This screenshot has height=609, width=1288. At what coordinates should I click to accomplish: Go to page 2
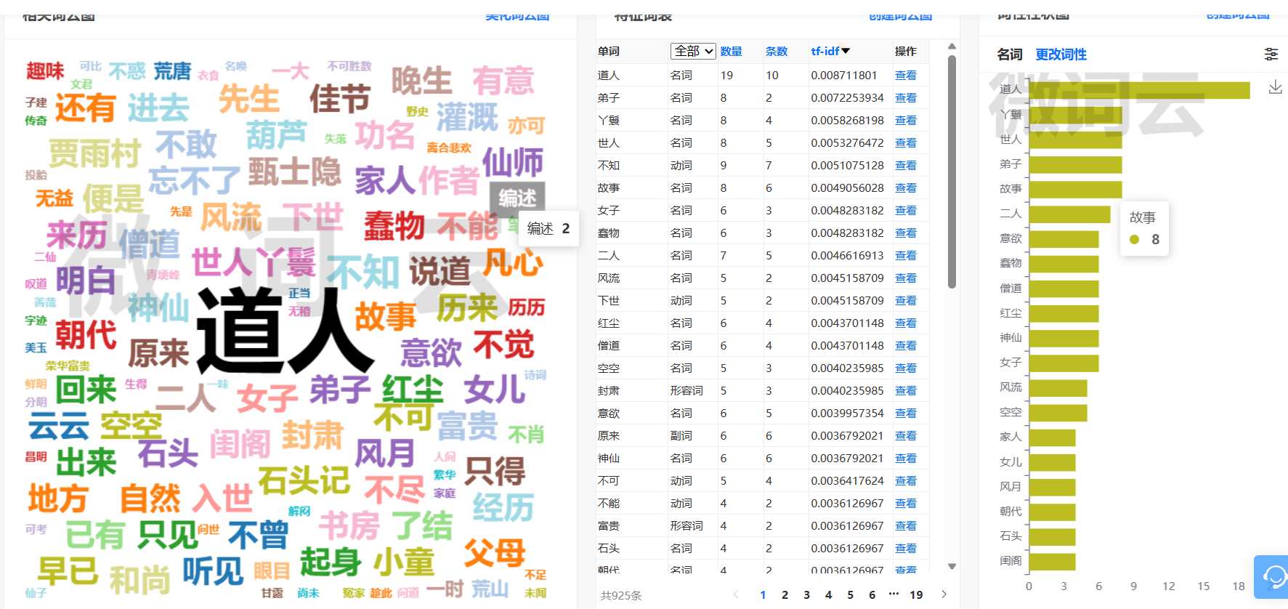point(785,594)
